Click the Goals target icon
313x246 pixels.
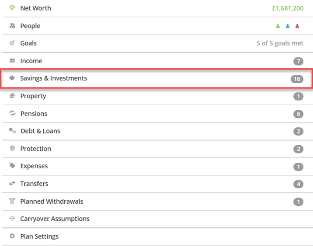point(12,43)
